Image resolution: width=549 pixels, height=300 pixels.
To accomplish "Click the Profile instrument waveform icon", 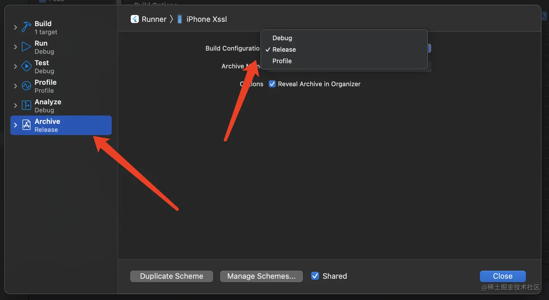I will [x=27, y=86].
